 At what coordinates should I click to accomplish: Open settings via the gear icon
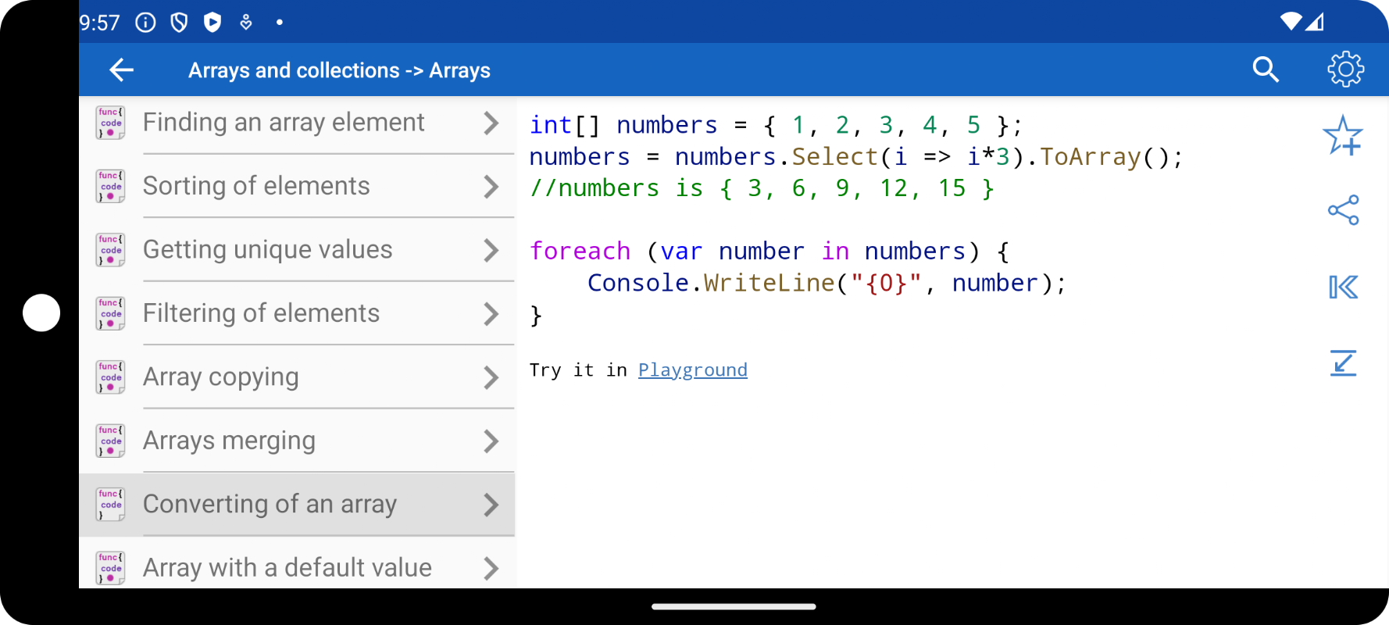1345,70
